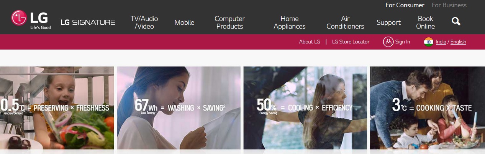Image resolution: width=485 pixels, height=154 pixels.
Task: Open the LG Store Locator link
Action: pyautogui.click(x=351, y=42)
